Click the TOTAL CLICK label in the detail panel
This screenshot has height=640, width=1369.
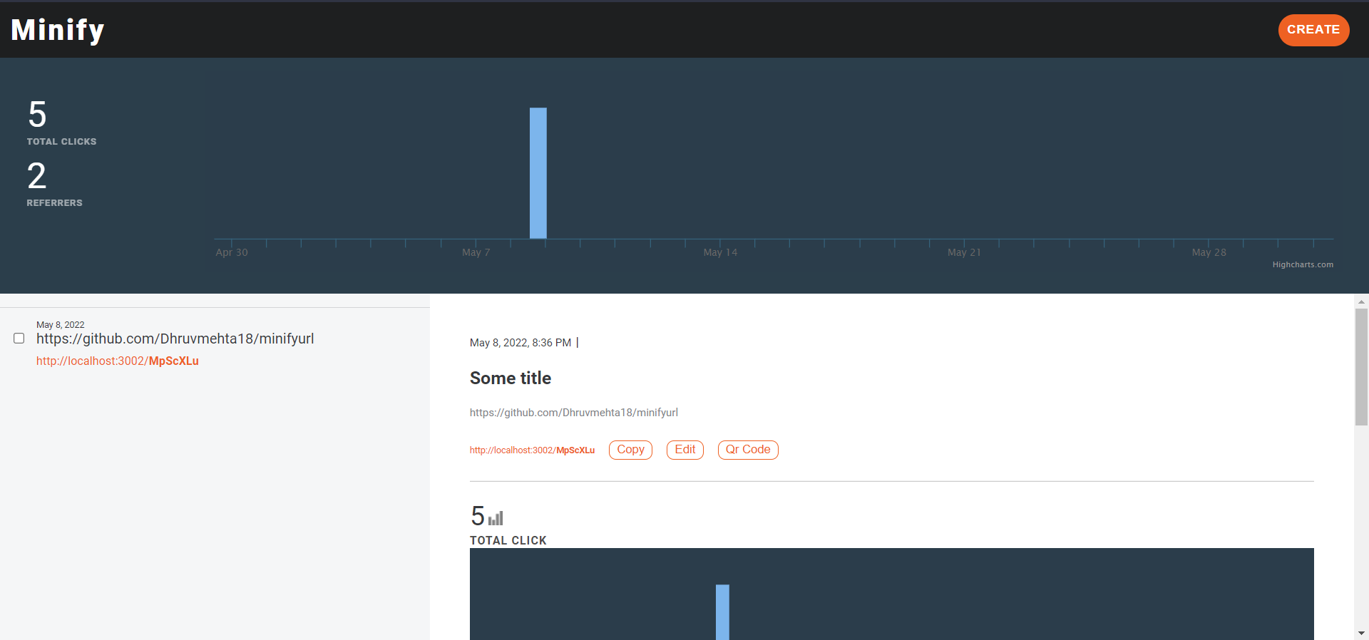508,541
